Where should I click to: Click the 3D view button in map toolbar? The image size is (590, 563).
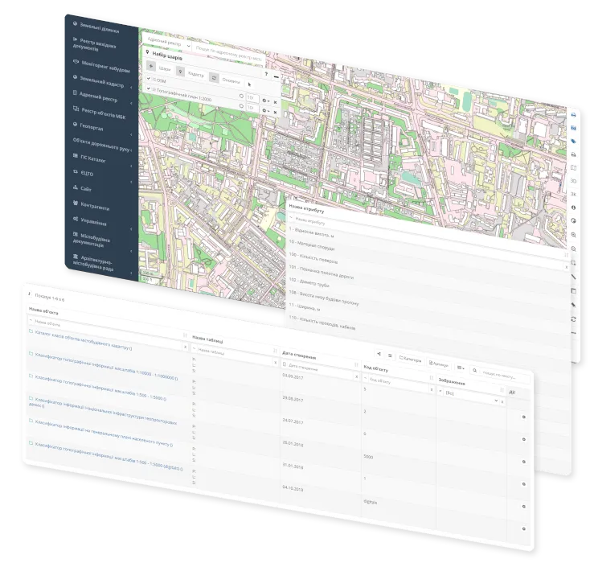click(573, 181)
